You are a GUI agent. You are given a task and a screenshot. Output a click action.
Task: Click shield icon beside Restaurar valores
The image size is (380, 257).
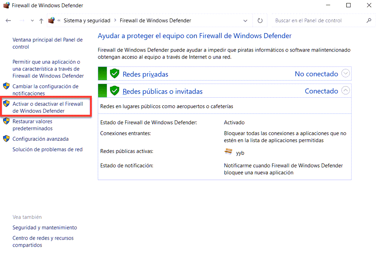[6, 121]
